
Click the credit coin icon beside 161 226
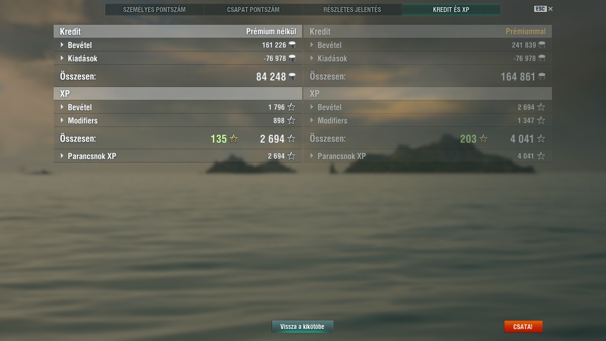tap(292, 45)
